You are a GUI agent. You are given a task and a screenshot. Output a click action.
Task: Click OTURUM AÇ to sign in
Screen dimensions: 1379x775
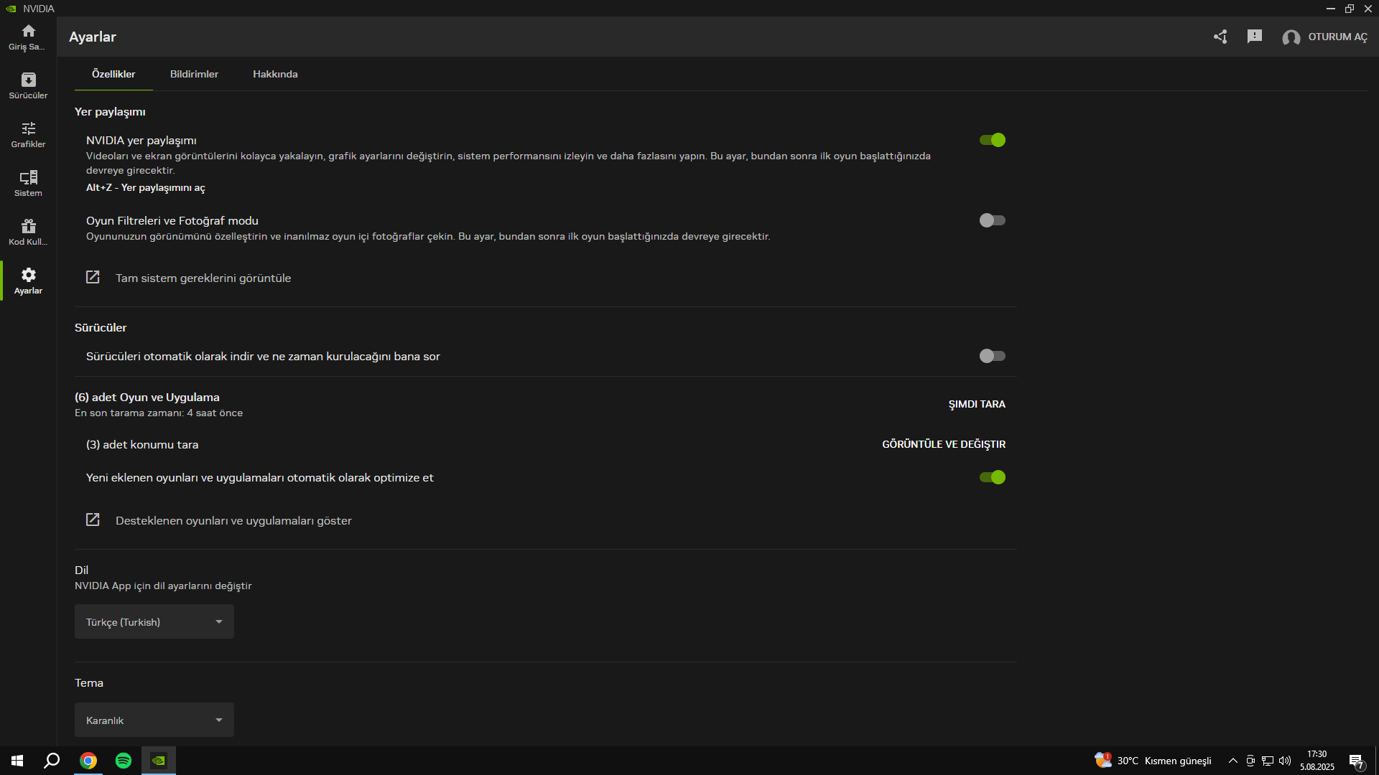tap(1337, 37)
